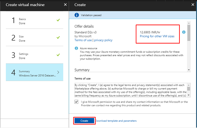Click the Azure resource info icon

pyautogui.click(x=76, y=48)
